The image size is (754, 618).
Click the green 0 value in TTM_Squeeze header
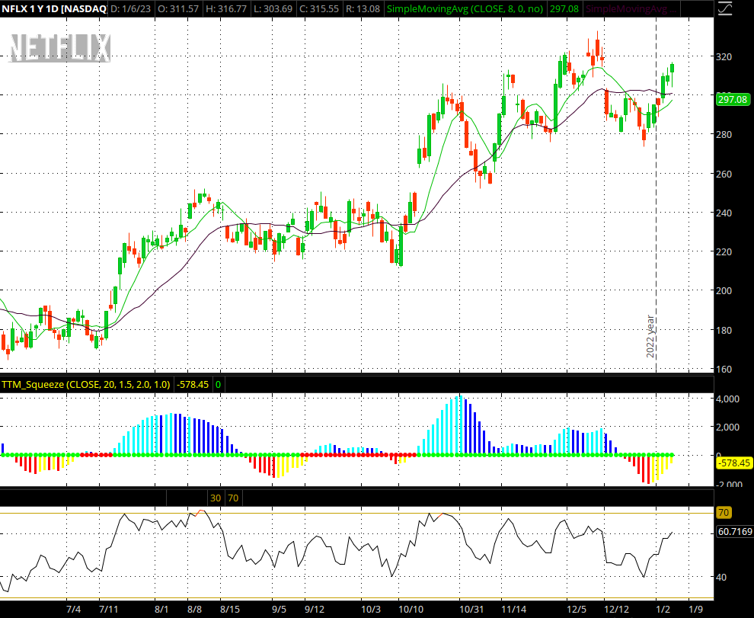click(219, 384)
